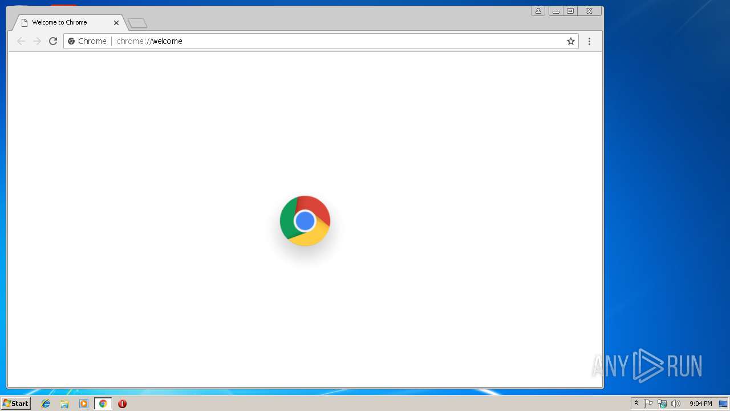
Task: Restore down the Chrome window
Action: pos(570,11)
